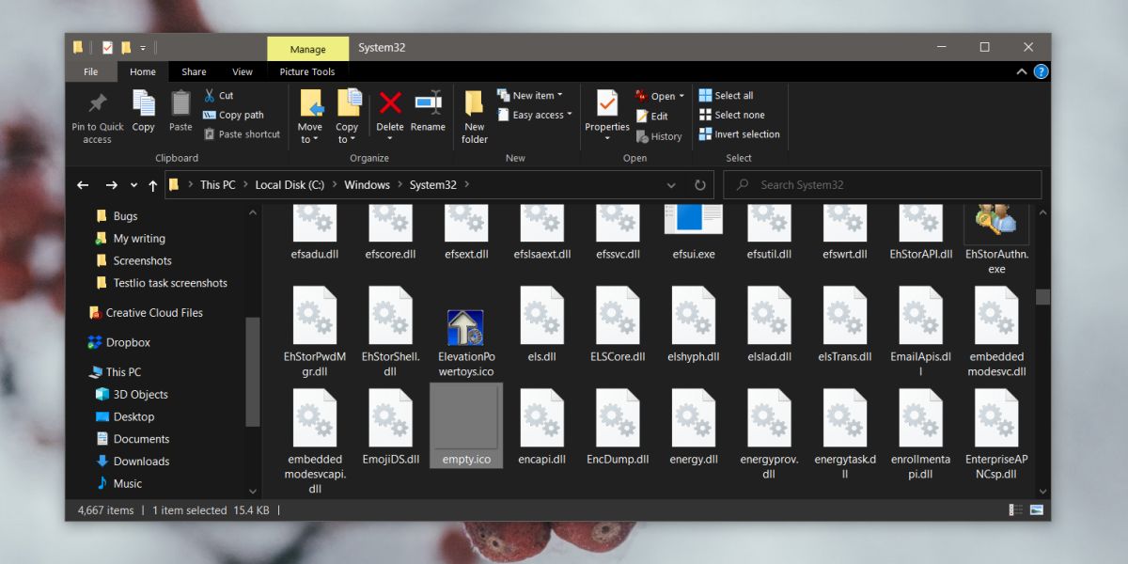Viewport: 1128px width, 564px height.
Task: Open the Easy access dropdown
Action: tap(534, 115)
